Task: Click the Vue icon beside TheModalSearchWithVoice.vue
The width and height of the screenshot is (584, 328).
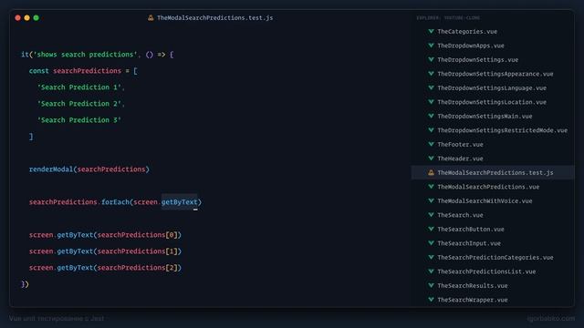Action: 431,201
